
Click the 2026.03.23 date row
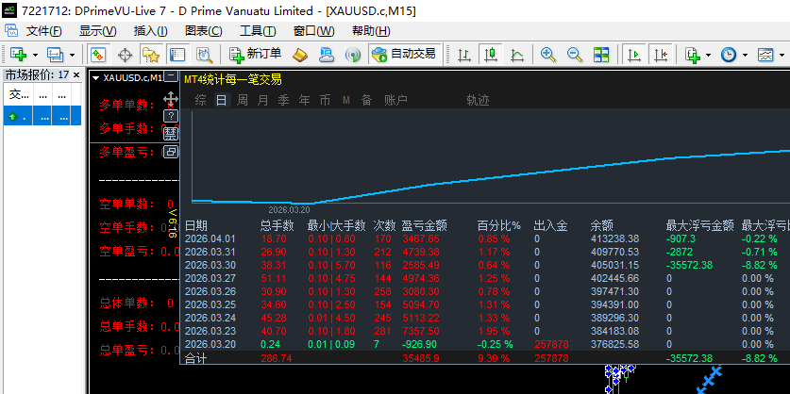coord(210,331)
